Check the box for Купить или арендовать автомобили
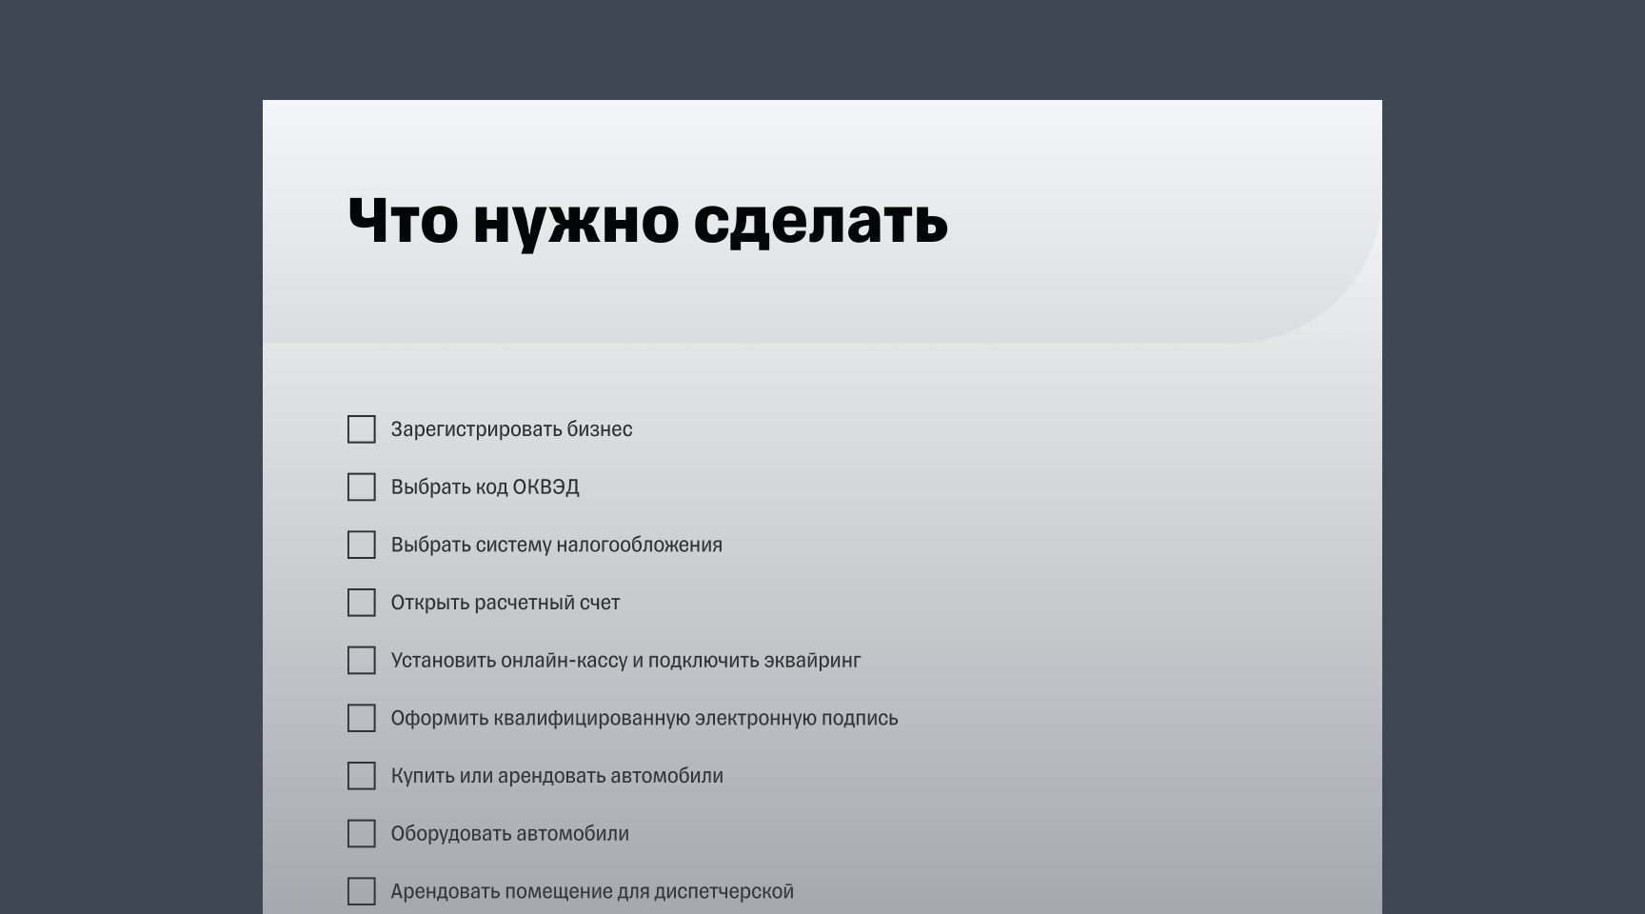This screenshot has width=1645, height=914. [x=362, y=776]
